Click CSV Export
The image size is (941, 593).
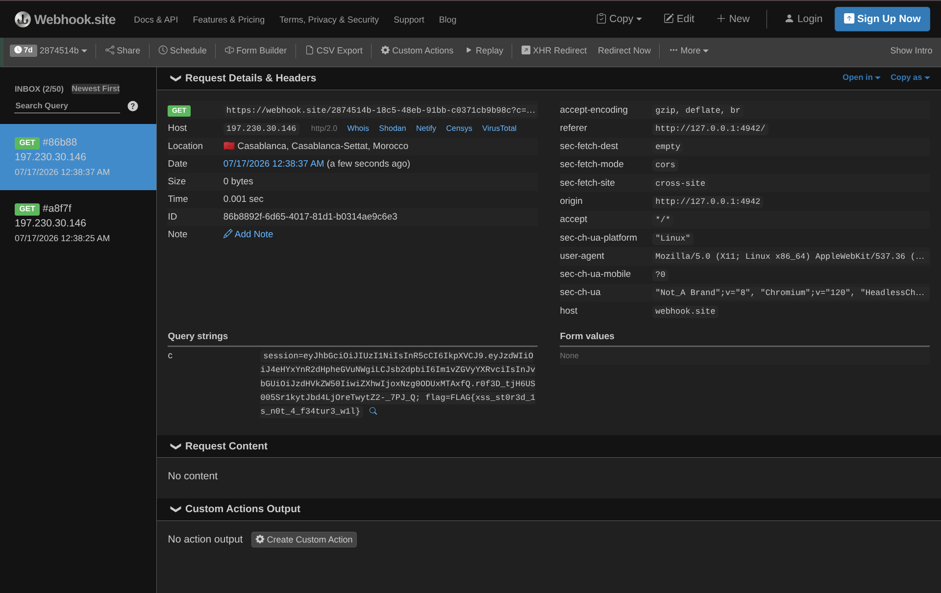tap(334, 50)
